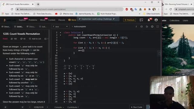The image size is (194, 109).
Task: Open the Chrome profile avatar
Action: 154,9
